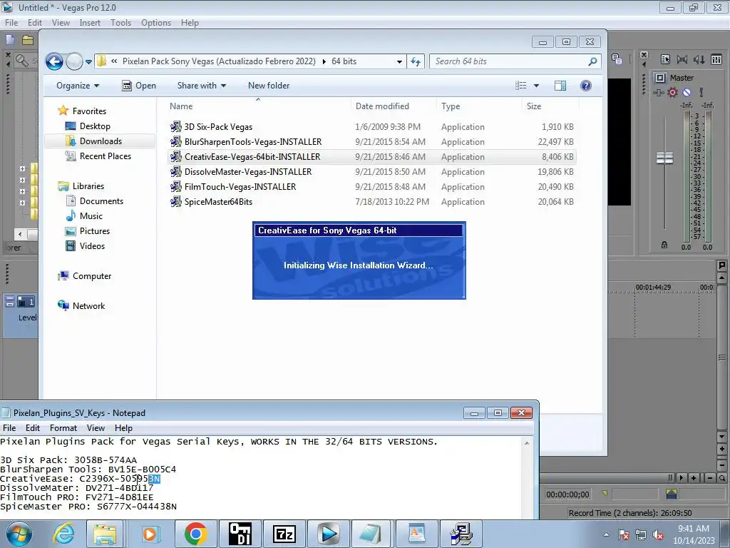Viewport: 730px width, 548px height.
Task: Click vertical track height minus button
Action: pos(722,465)
